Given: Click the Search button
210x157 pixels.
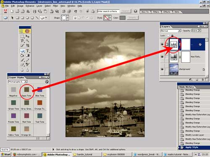Looking at the screenshot, I should (x=126, y=11).
